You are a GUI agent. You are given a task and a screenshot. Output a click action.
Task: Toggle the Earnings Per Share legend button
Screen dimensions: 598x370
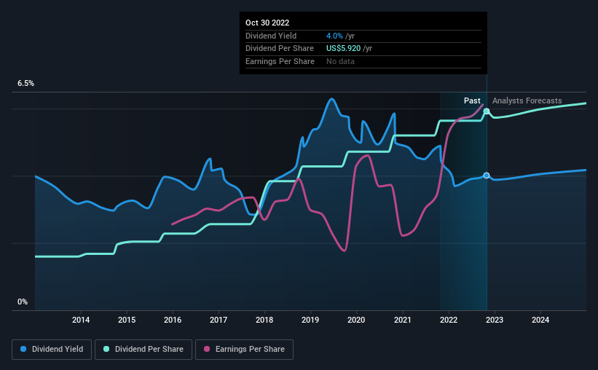point(244,350)
